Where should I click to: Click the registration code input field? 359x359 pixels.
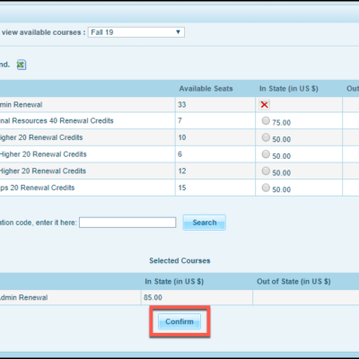point(127,223)
